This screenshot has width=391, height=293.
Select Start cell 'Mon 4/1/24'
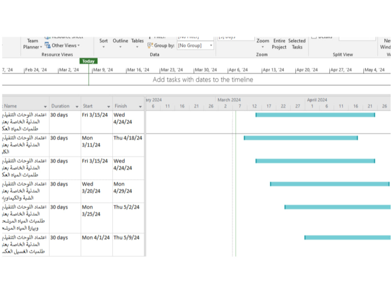click(x=97, y=245)
